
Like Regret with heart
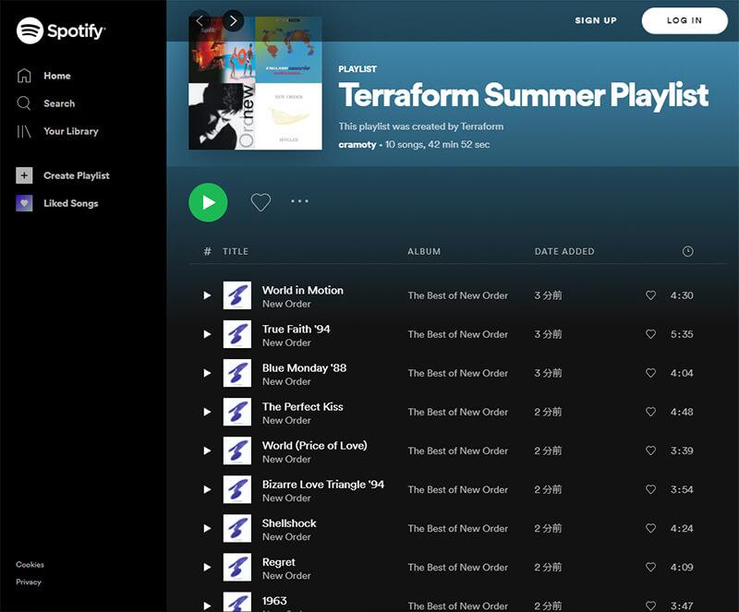click(x=650, y=568)
